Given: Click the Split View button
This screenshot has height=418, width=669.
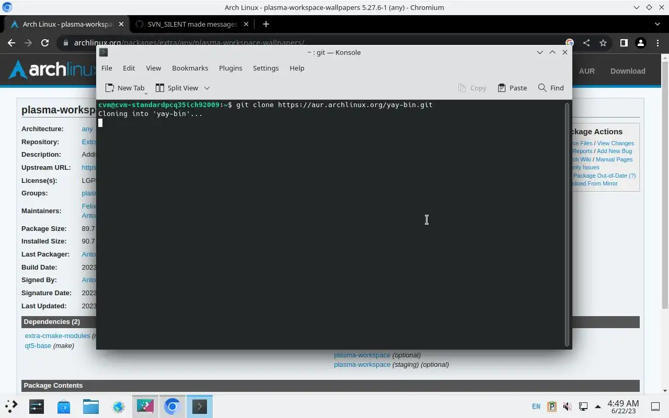Looking at the screenshot, I should coord(177,88).
